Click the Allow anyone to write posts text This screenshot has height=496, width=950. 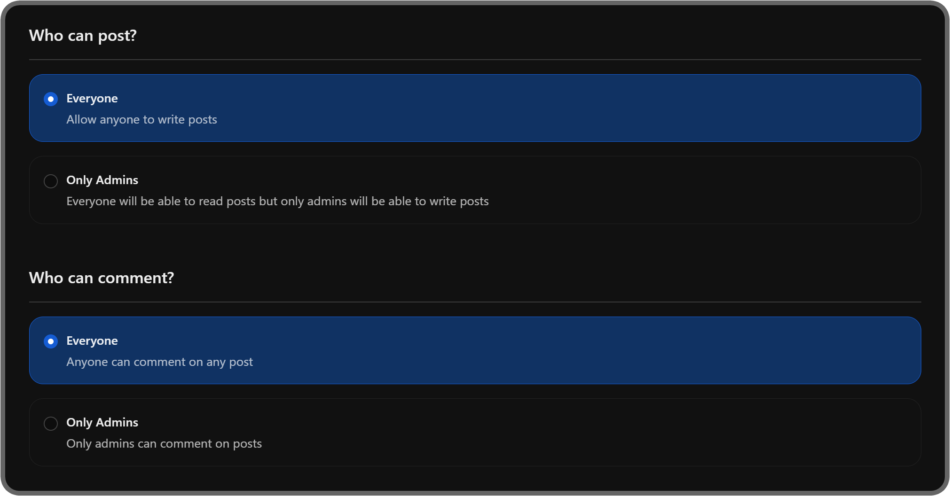coord(141,120)
